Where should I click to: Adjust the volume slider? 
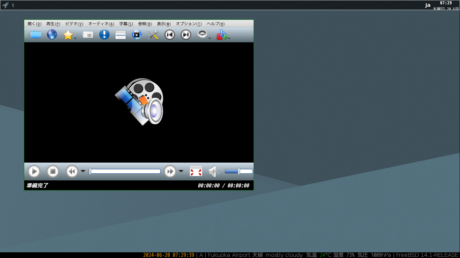click(239, 171)
